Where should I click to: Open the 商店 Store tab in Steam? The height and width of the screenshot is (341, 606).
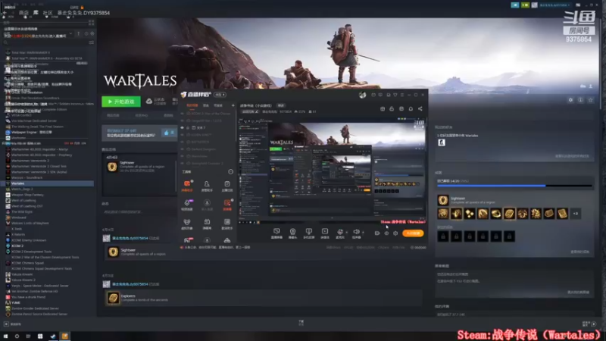(x=23, y=13)
